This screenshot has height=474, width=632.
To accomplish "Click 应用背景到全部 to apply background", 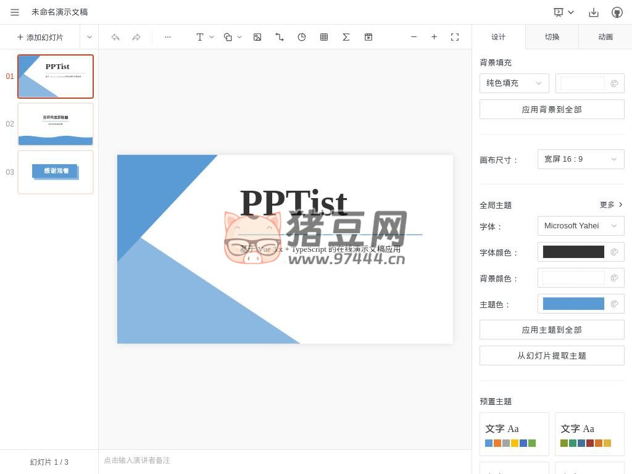I will pyautogui.click(x=551, y=109).
